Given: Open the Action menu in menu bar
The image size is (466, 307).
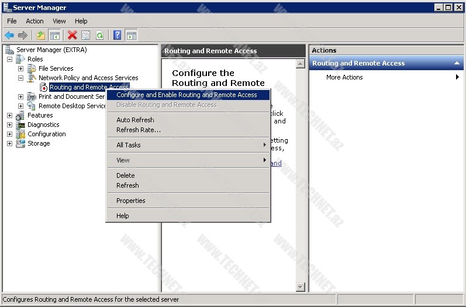Looking at the screenshot, I should 34,21.
